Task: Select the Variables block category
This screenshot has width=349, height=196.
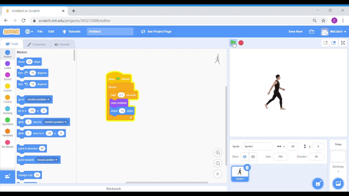Action: click(8, 133)
